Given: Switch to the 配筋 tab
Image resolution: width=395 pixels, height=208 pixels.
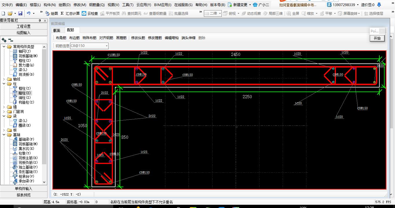Looking at the screenshot, I should 70,30.
